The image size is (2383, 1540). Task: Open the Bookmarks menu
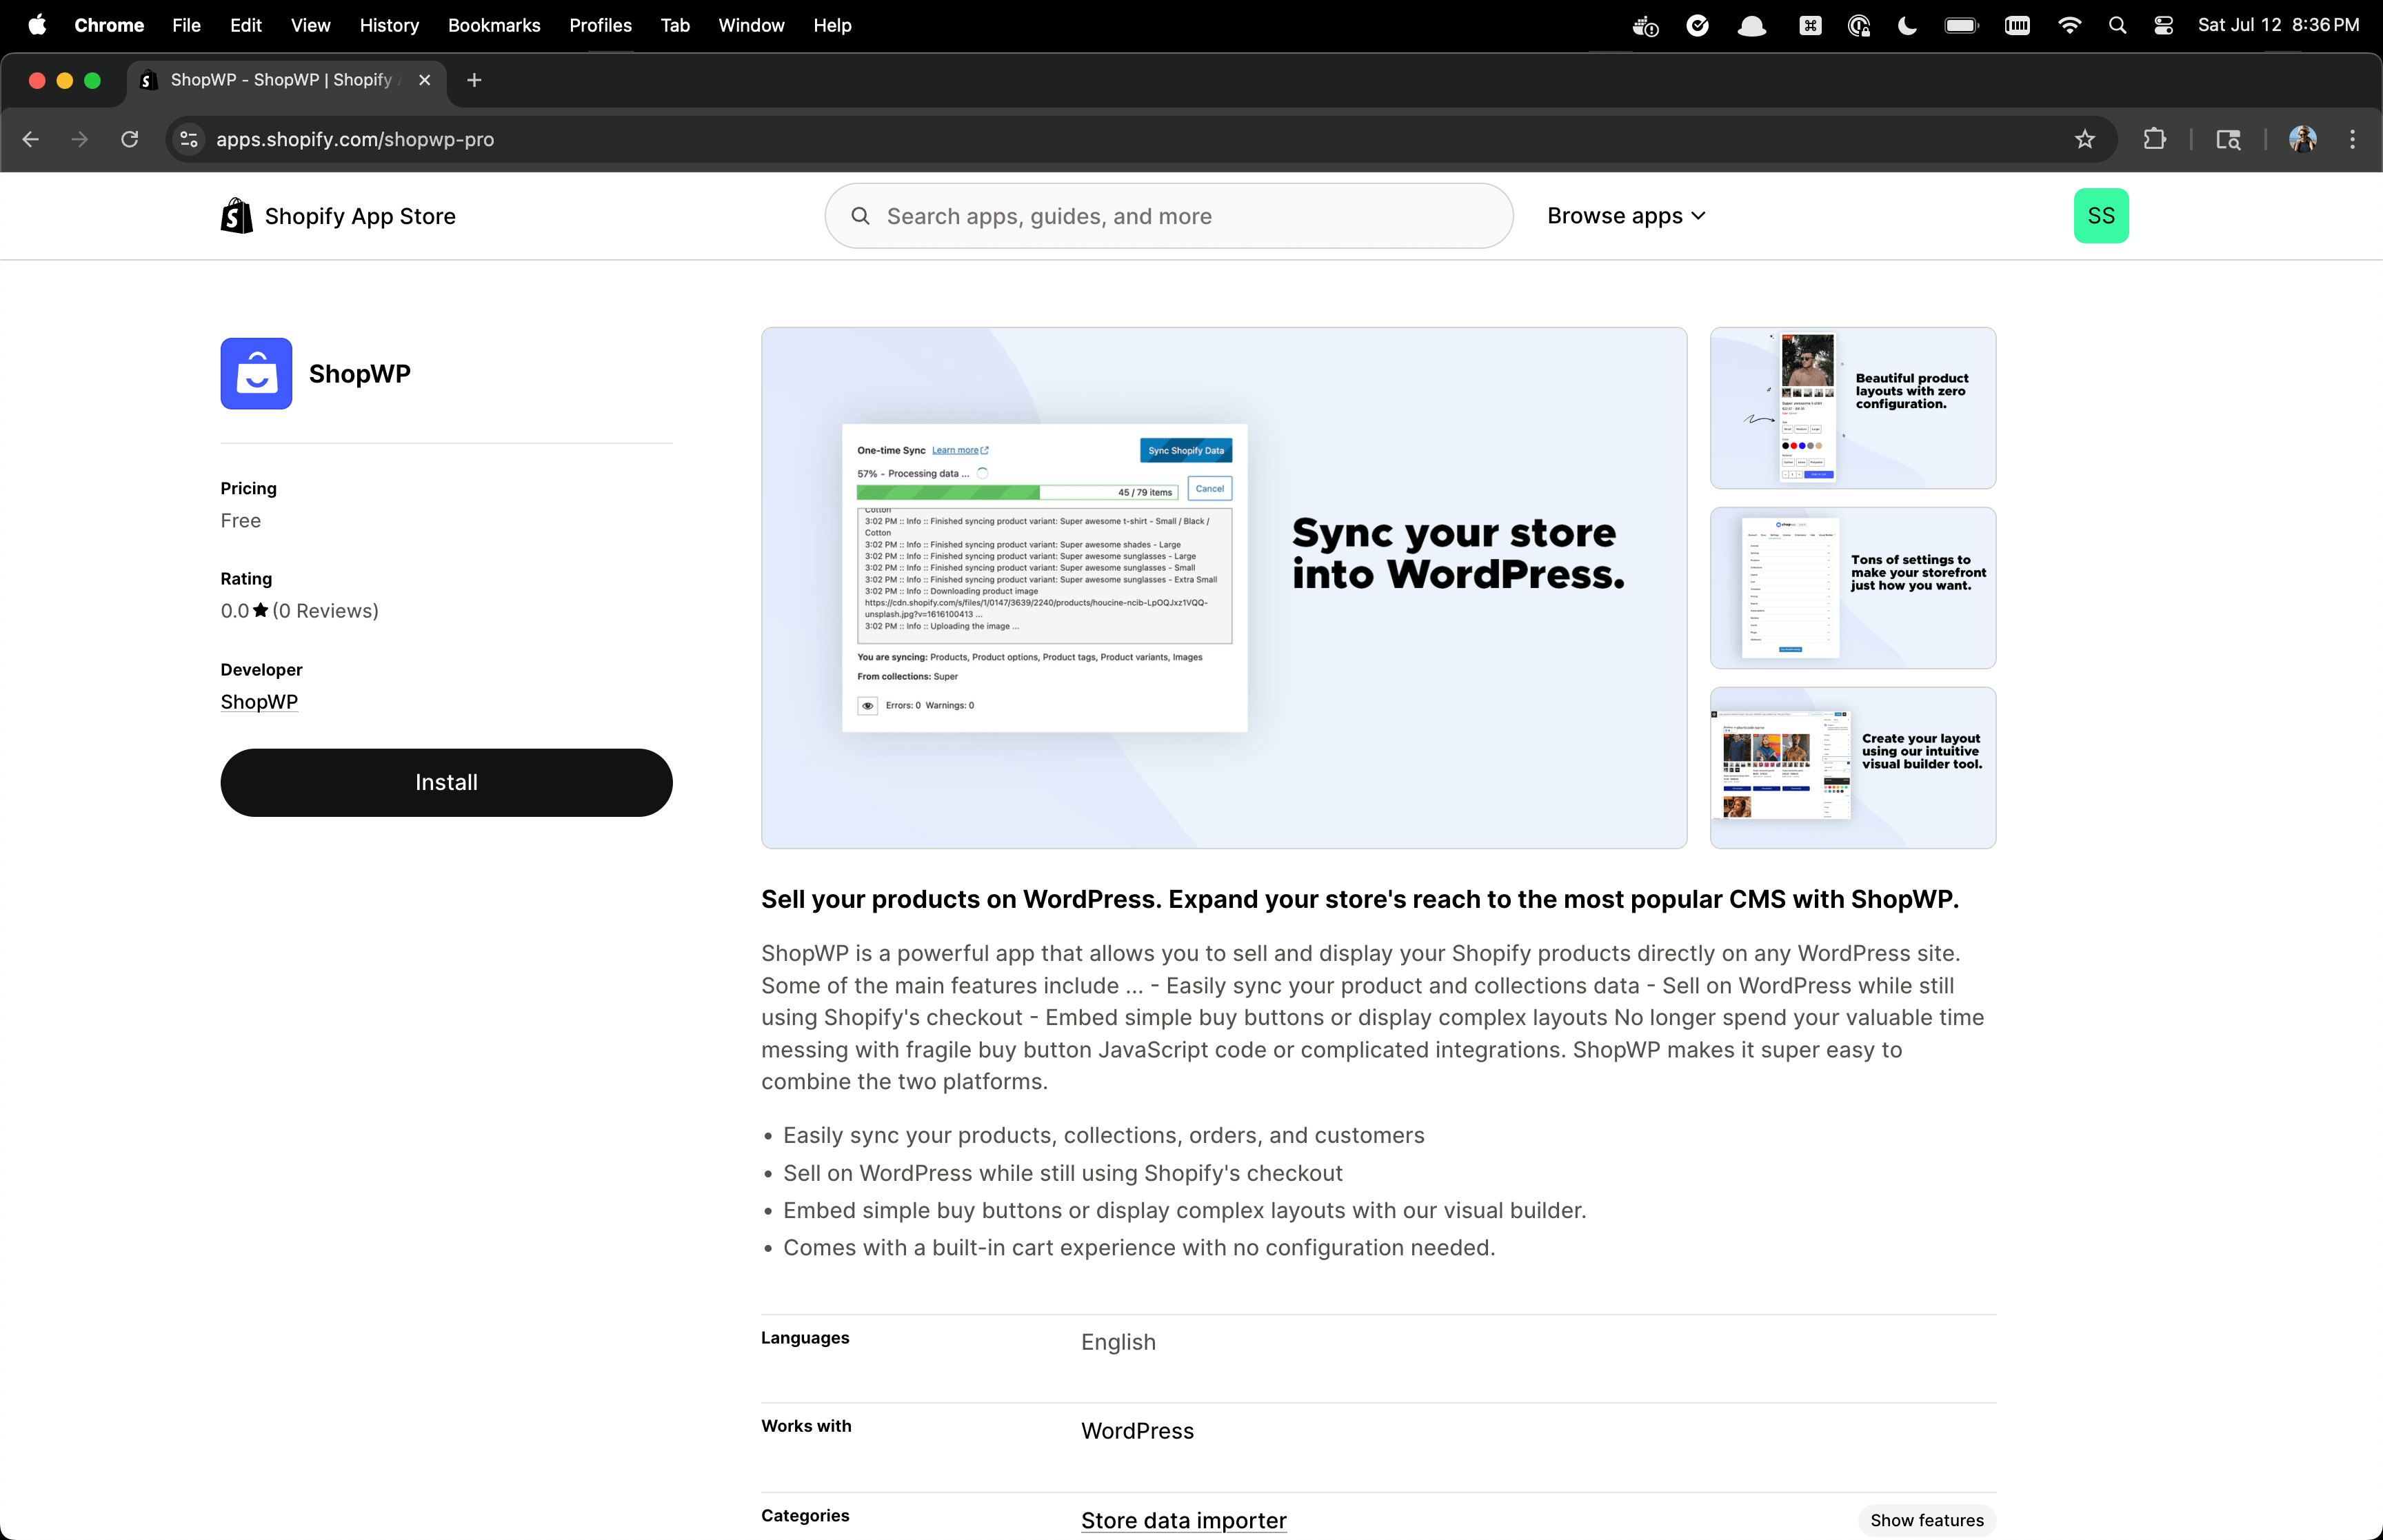click(x=494, y=25)
